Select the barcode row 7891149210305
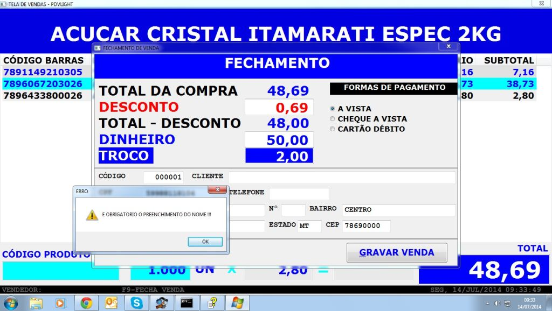 pos(43,72)
